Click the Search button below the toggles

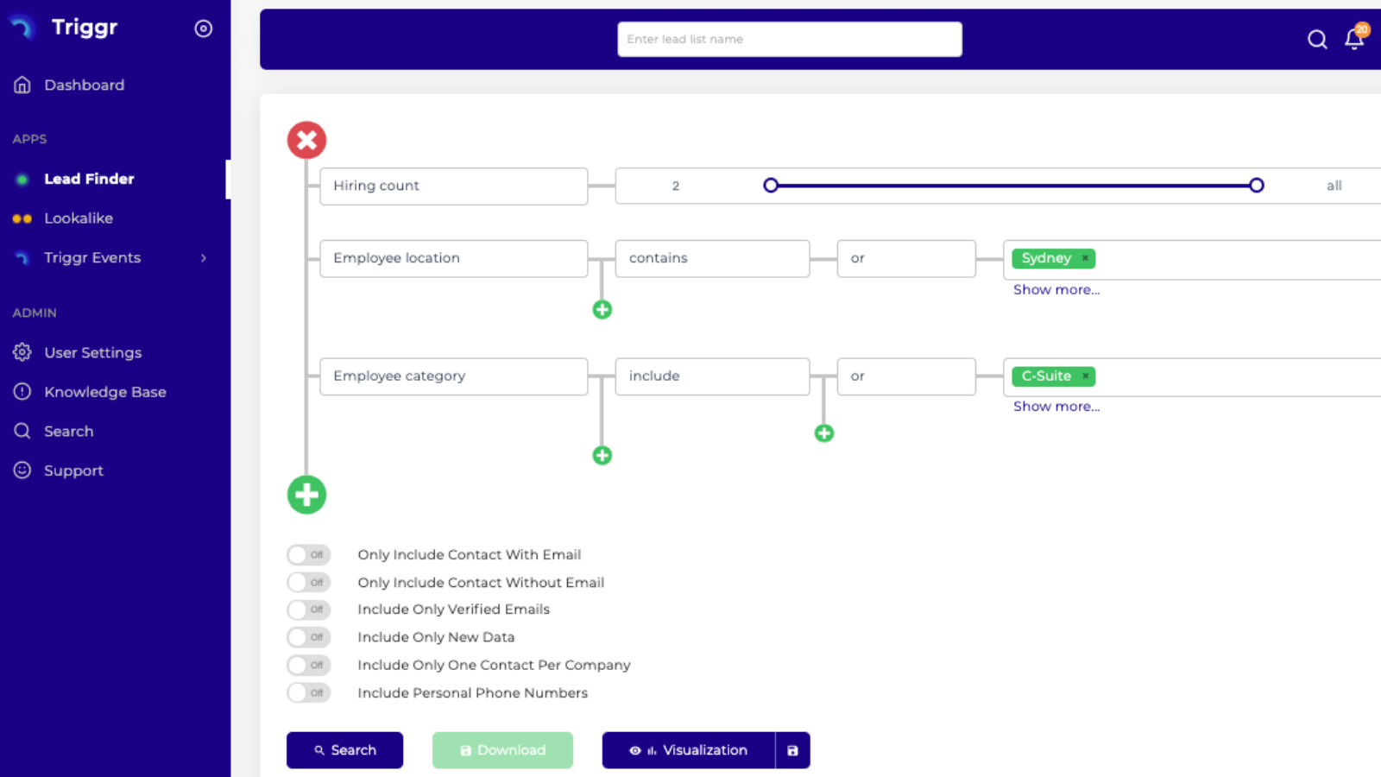tap(344, 750)
